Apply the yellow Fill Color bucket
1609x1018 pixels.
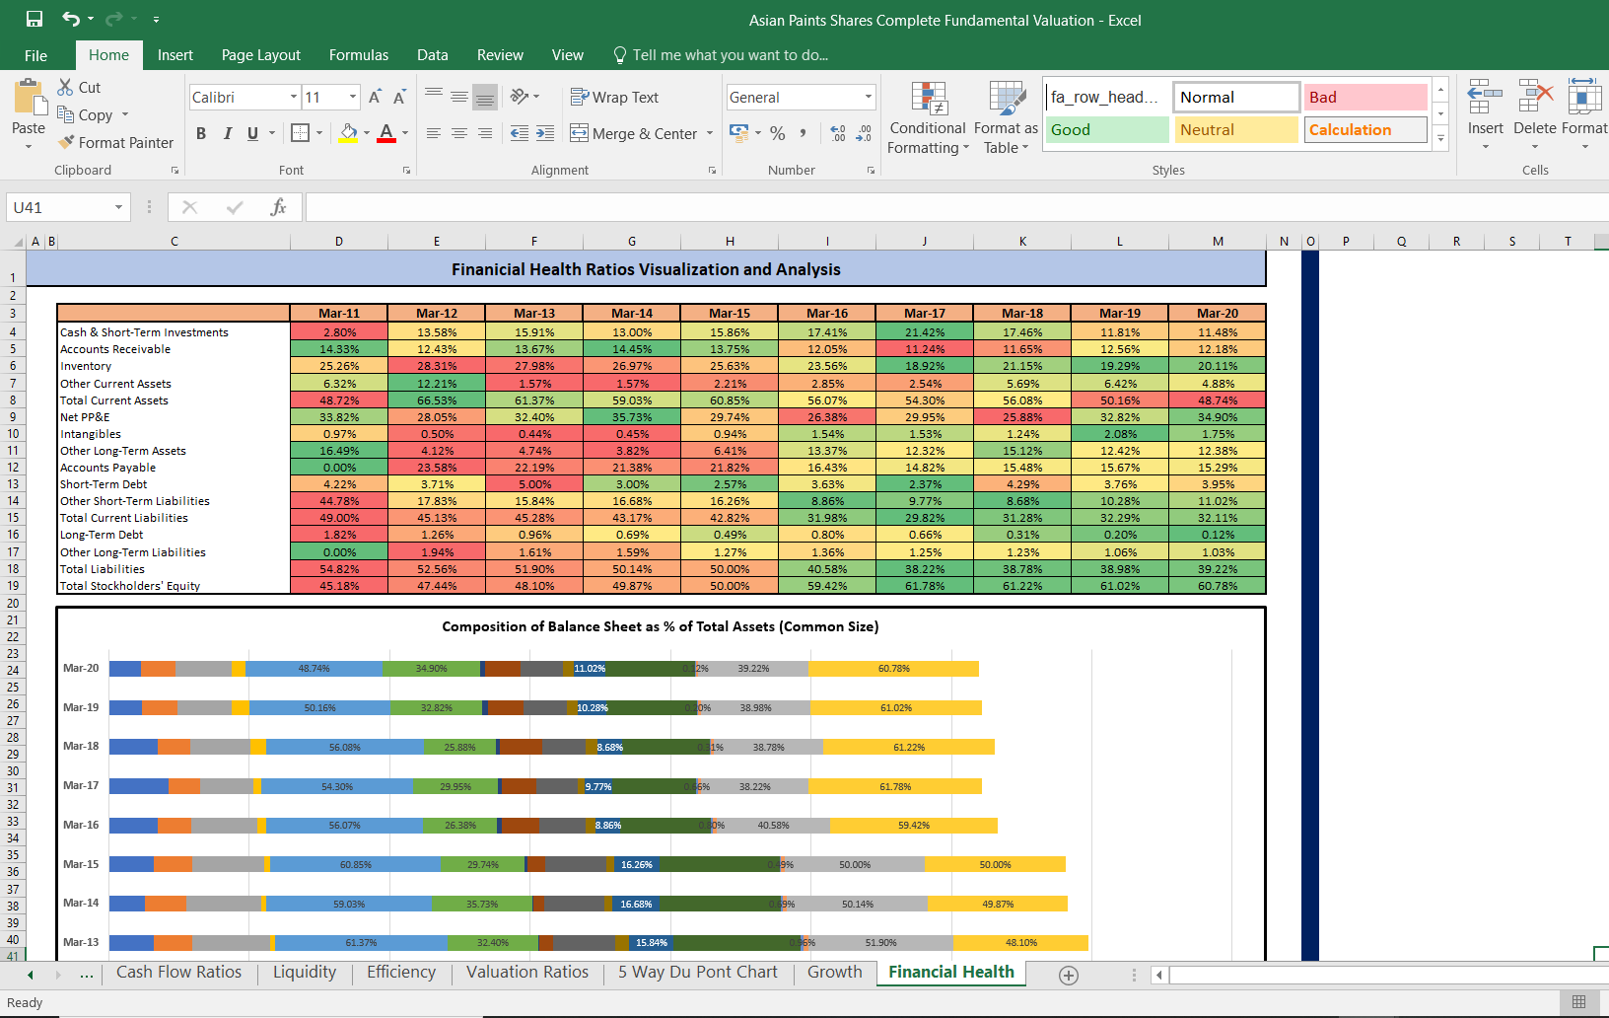click(x=348, y=132)
